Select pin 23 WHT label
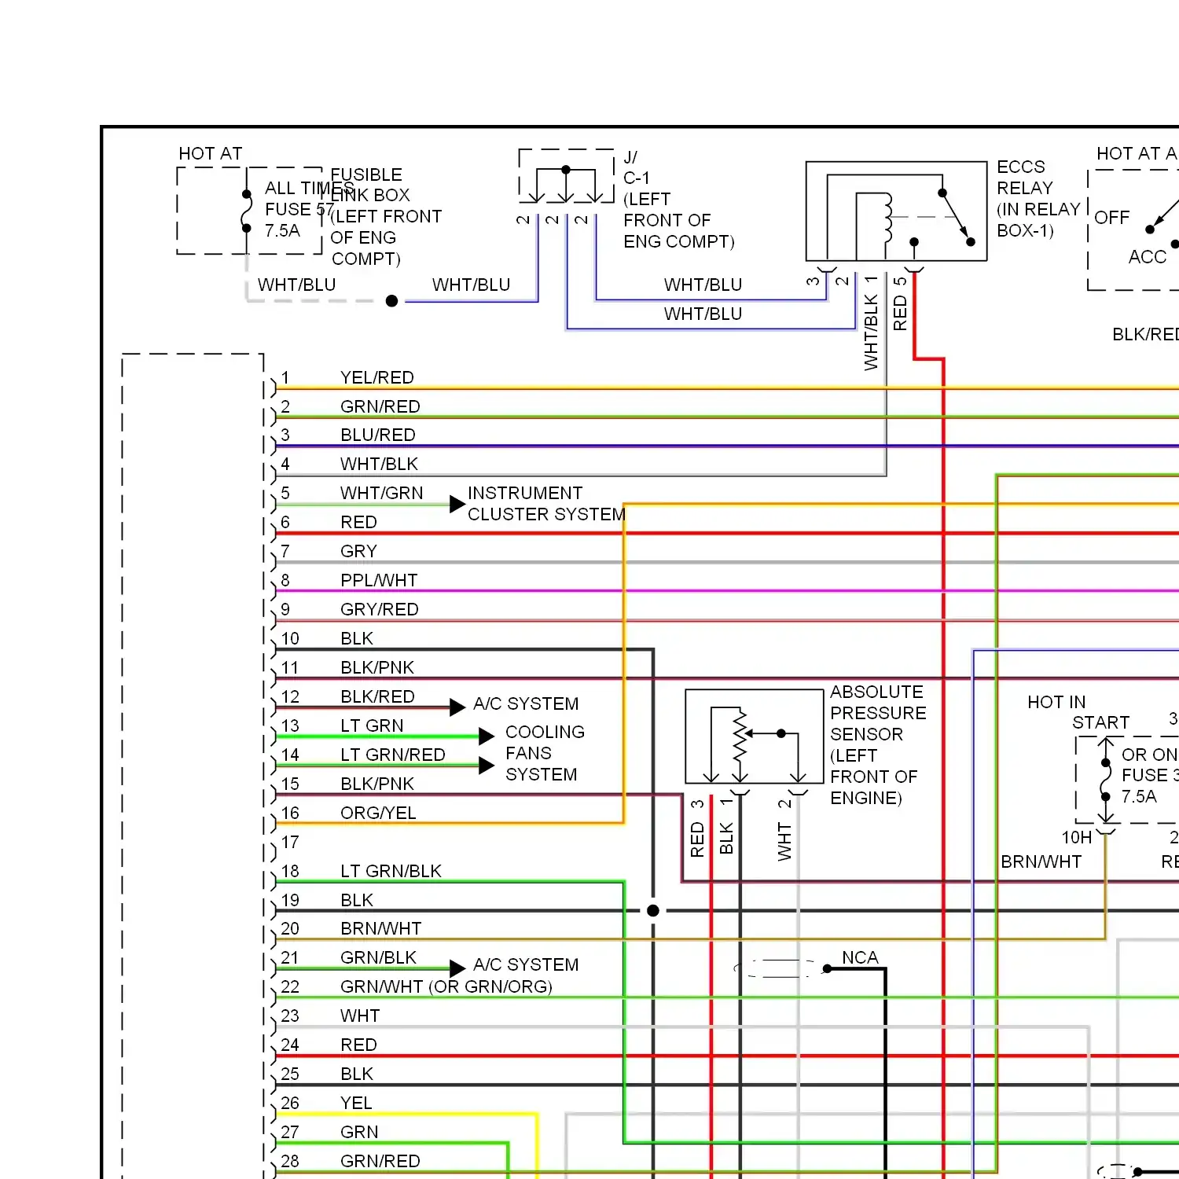Screen dimensions: 1179x1179 (360, 1016)
